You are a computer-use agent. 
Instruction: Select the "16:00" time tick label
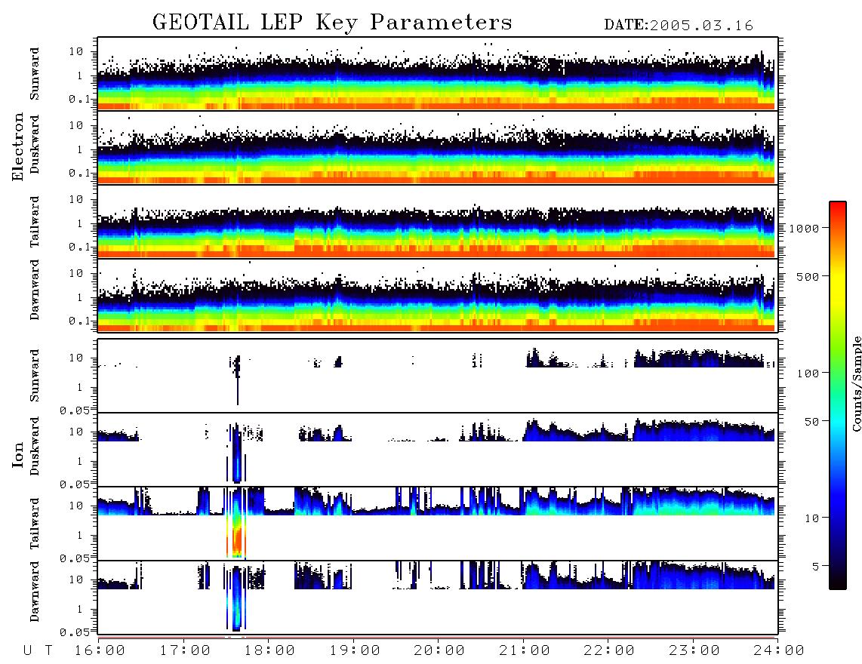100,651
